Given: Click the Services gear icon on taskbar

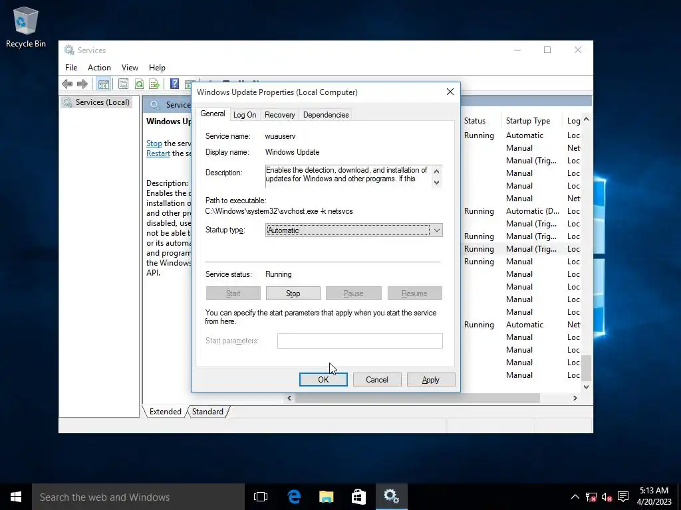Looking at the screenshot, I should 391,497.
